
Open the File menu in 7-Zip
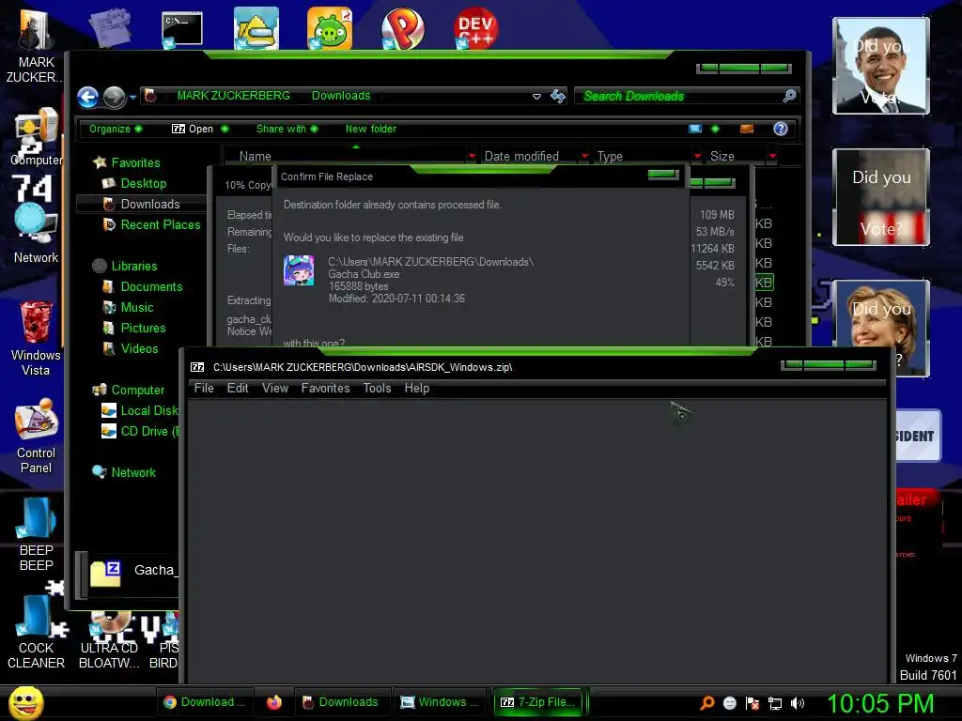[x=204, y=388]
